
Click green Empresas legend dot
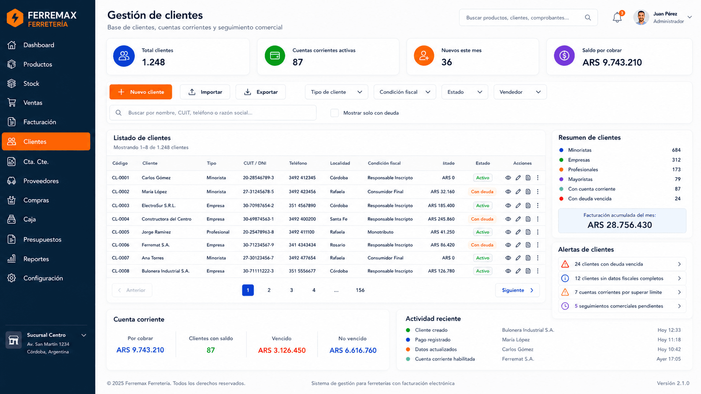(561, 160)
